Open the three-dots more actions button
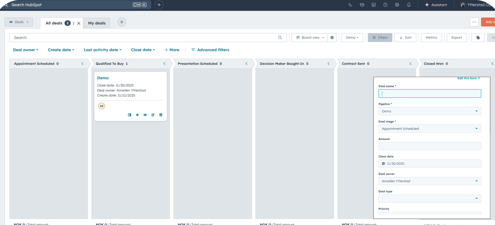This screenshot has width=495, height=225. pyautogui.click(x=474, y=22)
